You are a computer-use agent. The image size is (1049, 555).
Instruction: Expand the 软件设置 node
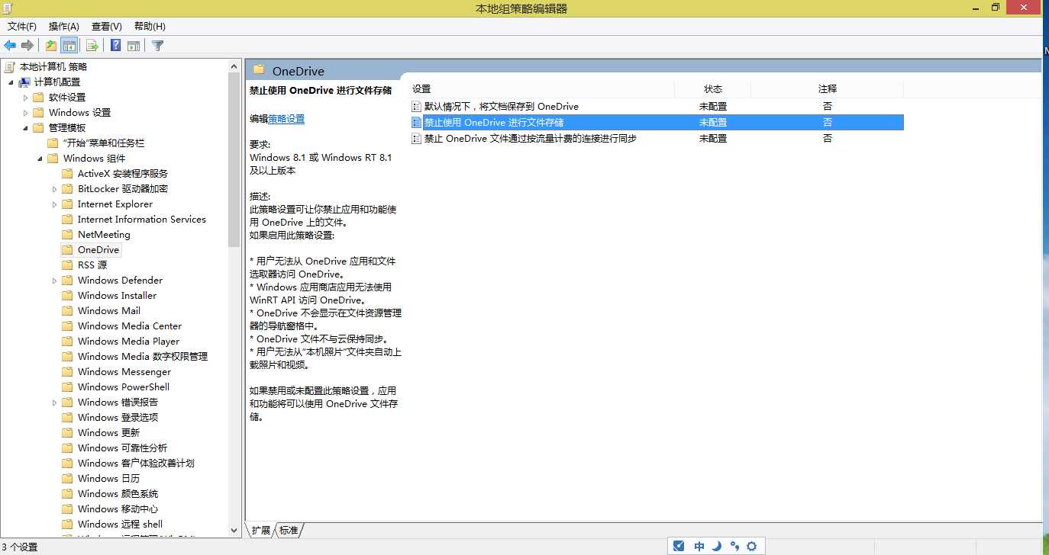pyautogui.click(x=25, y=98)
